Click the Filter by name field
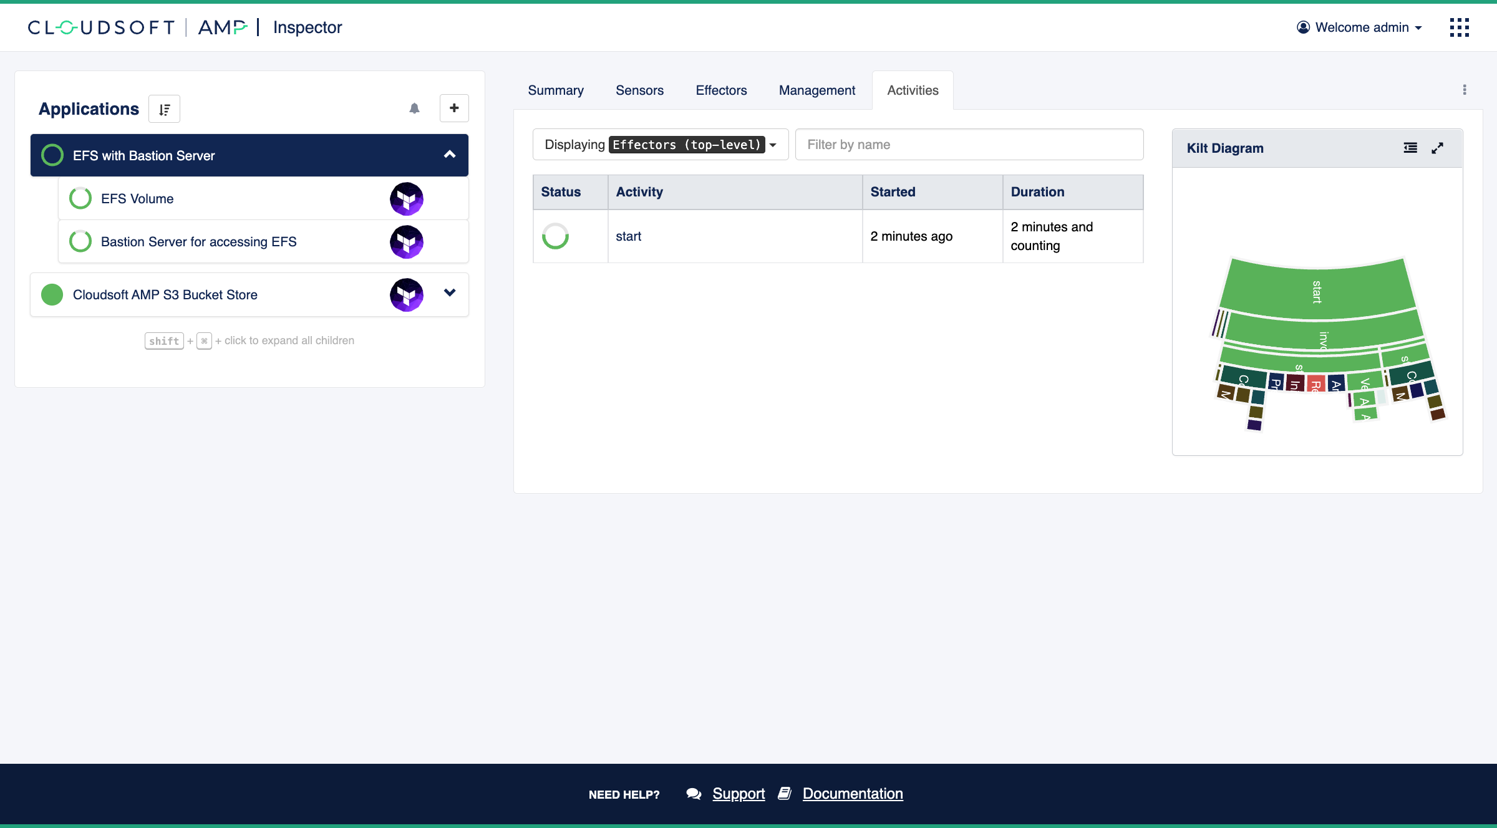 click(969, 145)
